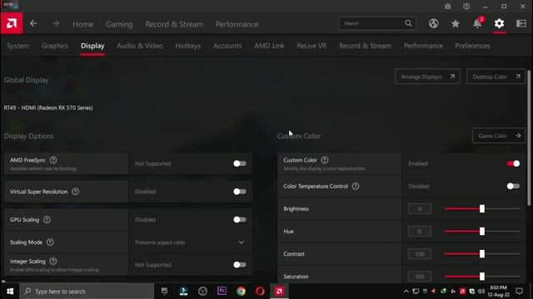
Task: Switch to Audio & Video tab
Action: tap(140, 46)
